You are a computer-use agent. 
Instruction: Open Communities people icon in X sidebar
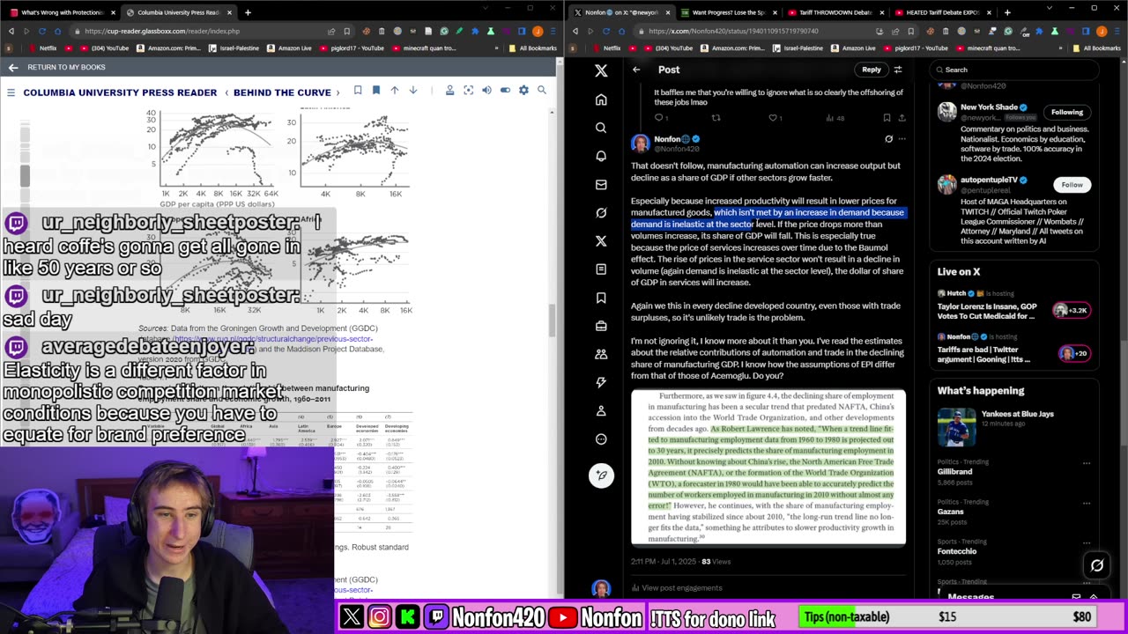[601, 354]
